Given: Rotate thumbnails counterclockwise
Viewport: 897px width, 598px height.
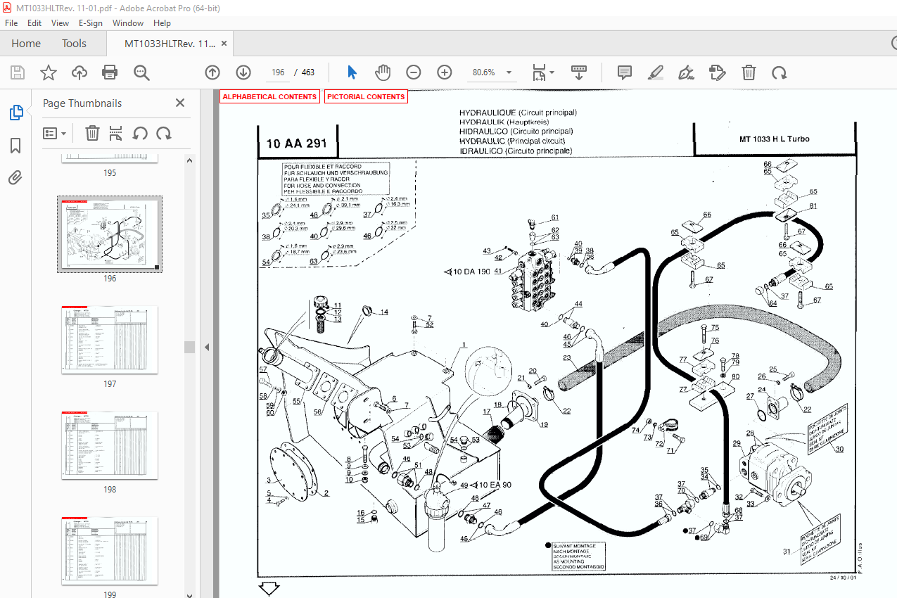Looking at the screenshot, I should click(140, 133).
